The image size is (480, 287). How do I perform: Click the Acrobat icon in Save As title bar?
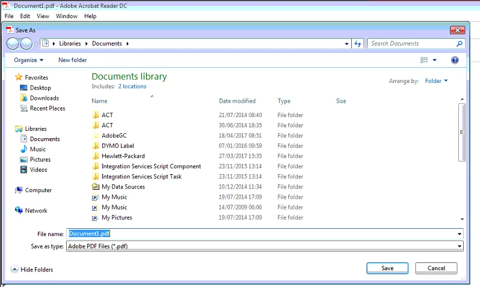click(10, 29)
